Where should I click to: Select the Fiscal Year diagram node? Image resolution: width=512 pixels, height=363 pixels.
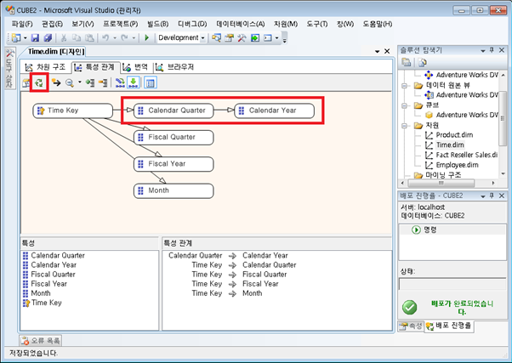174,164
